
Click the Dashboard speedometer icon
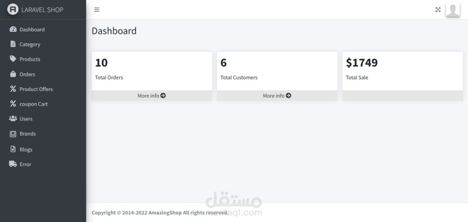point(13,29)
